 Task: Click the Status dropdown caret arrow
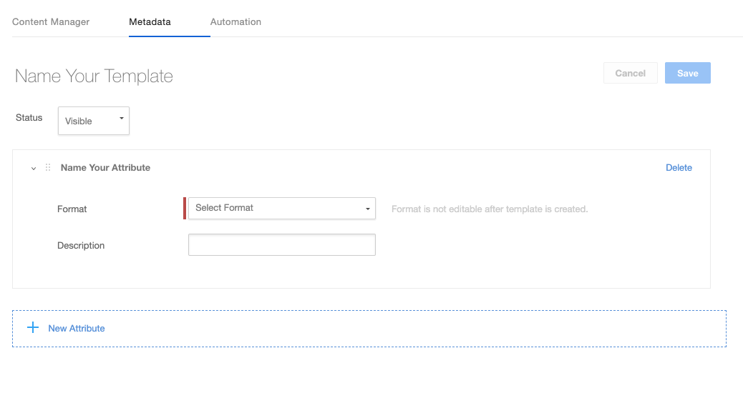[121, 119]
